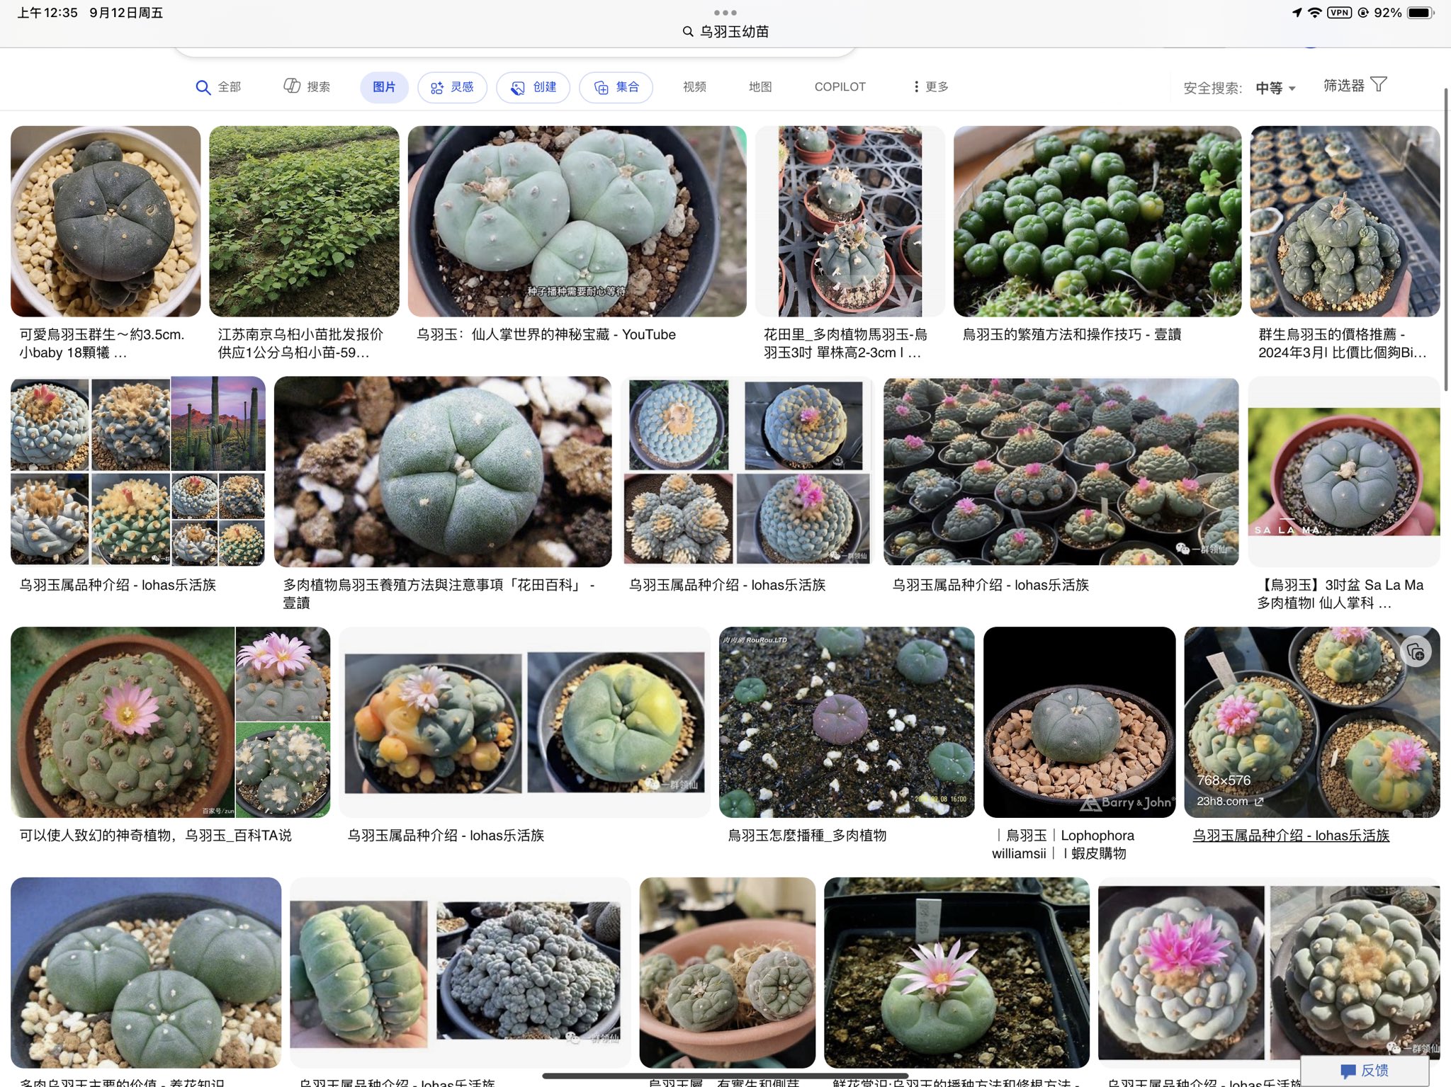The height and width of the screenshot is (1087, 1451).
Task: Click the 搜索 chat bubble icon
Action: tap(292, 86)
